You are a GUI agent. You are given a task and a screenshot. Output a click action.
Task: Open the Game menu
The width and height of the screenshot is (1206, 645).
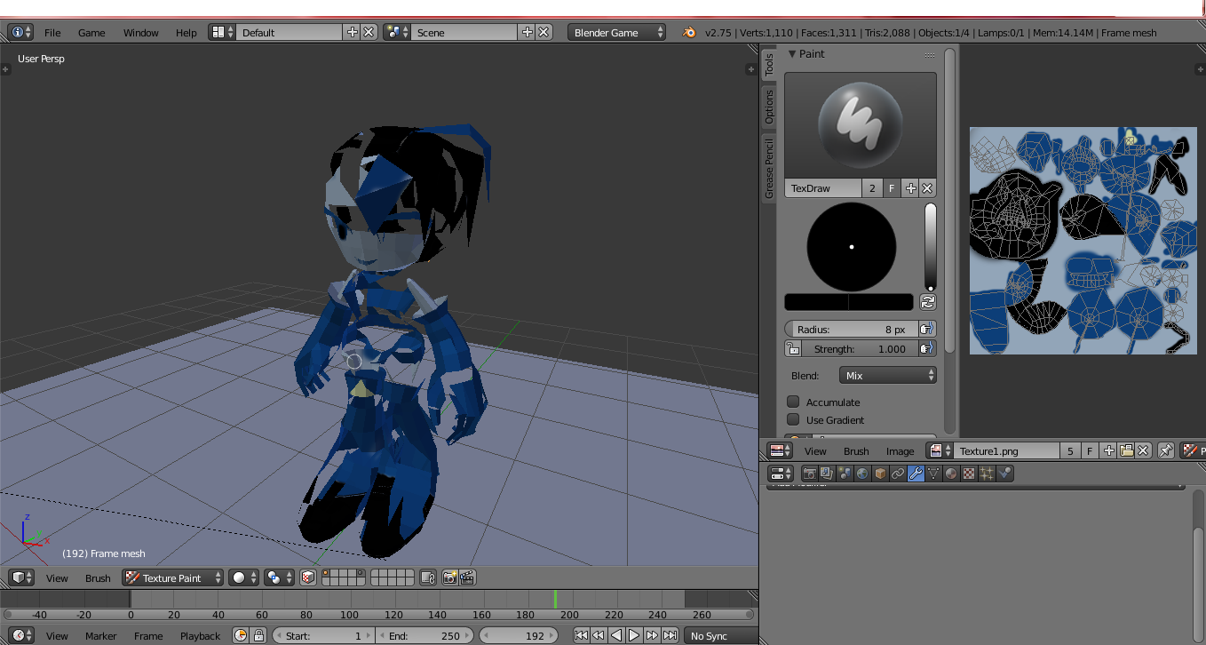point(91,32)
